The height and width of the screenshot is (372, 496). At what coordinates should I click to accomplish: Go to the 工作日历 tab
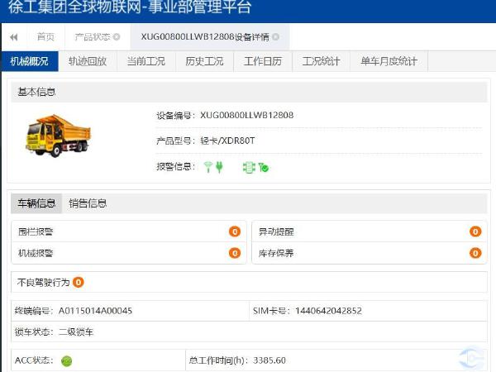point(263,61)
